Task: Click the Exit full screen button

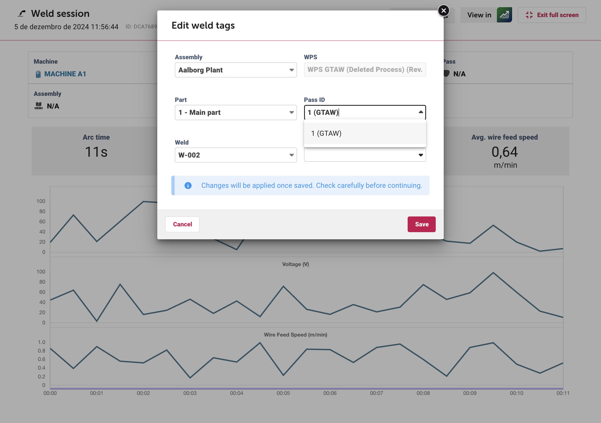Action: (x=552, y=15)
